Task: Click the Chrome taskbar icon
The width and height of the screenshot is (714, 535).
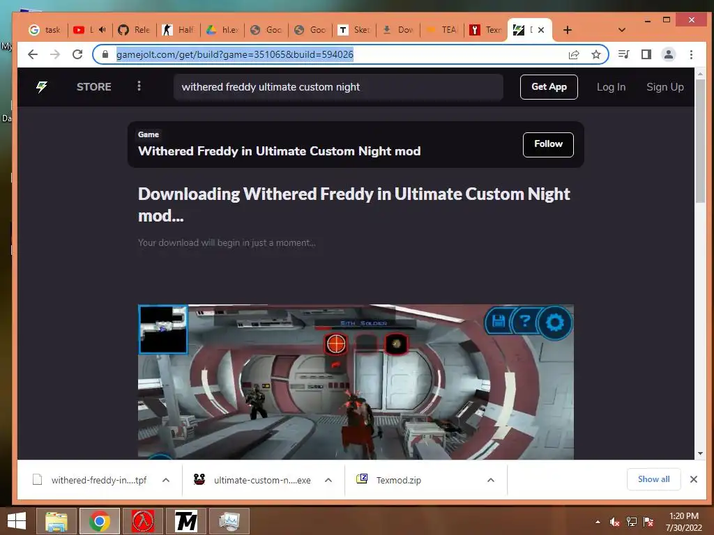Action: pyautogui.click(x=100, y=521)
